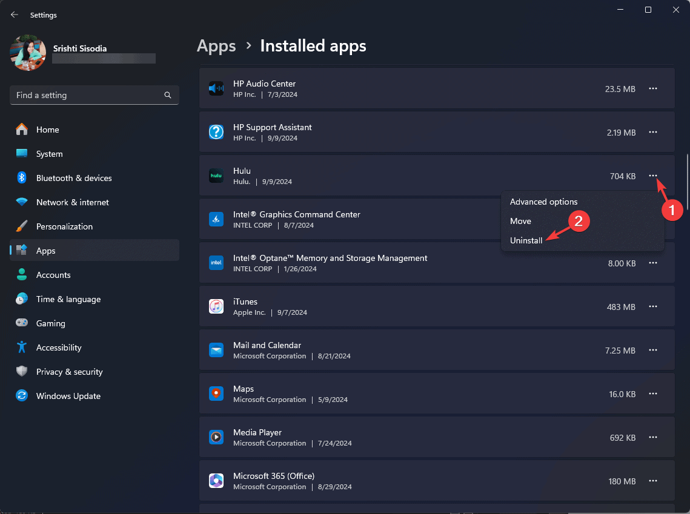Toggle the Hulu three-dot options menu

coord(653,176)
